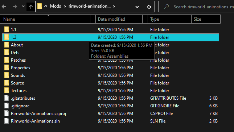Open Name column filter dropdown

93,19
